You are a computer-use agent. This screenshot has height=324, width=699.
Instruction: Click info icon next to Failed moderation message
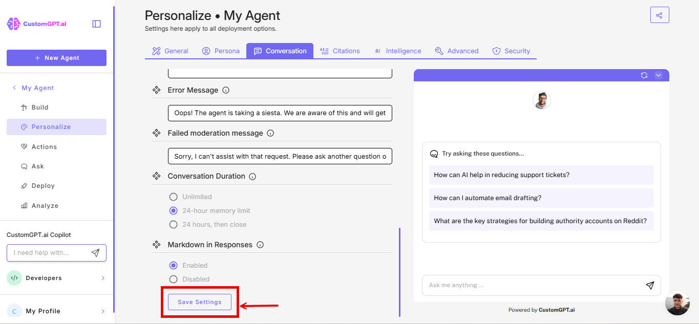(270, 133)
